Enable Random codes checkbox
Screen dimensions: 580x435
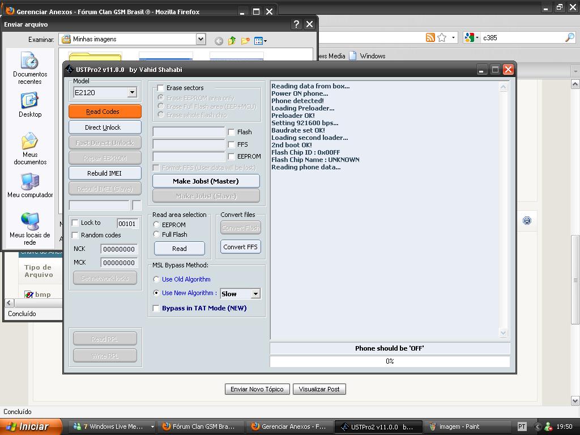75,235
